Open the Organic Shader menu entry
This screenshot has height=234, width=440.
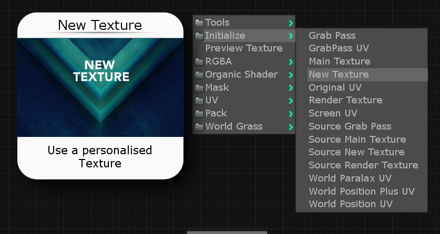coord(244,75)
